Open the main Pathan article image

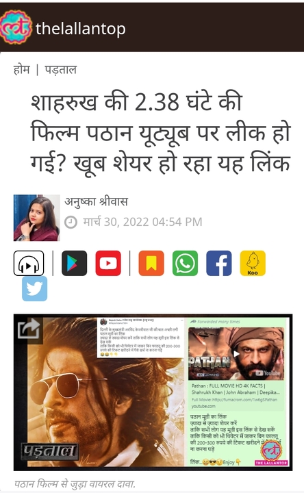click(x=153, y=392)
